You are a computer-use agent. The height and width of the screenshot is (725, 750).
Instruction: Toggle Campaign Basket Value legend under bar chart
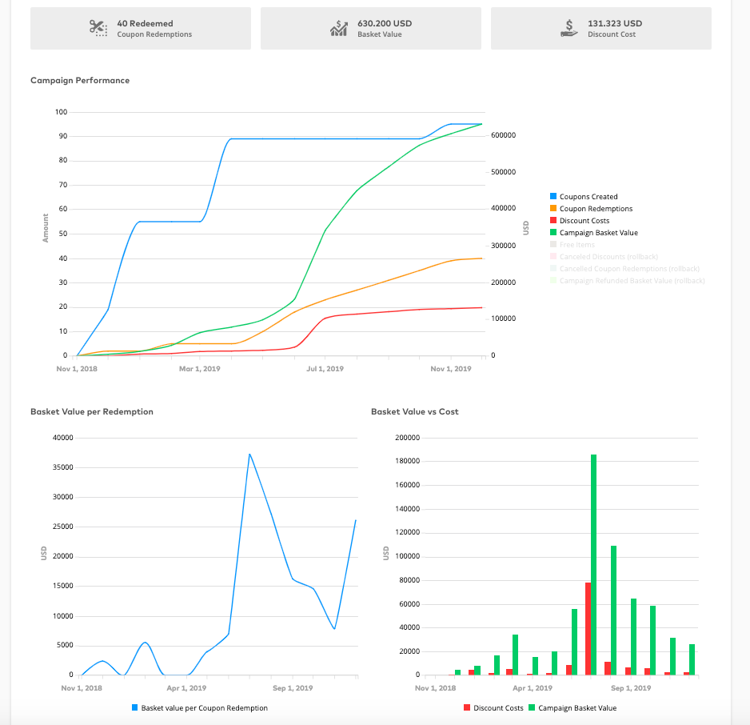click(x=572, y=707)
